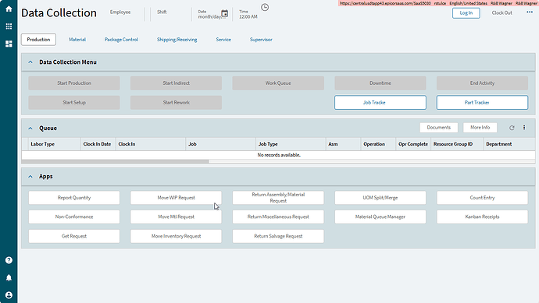
Task: Open notifications bell icon
Action: point(9,277)
